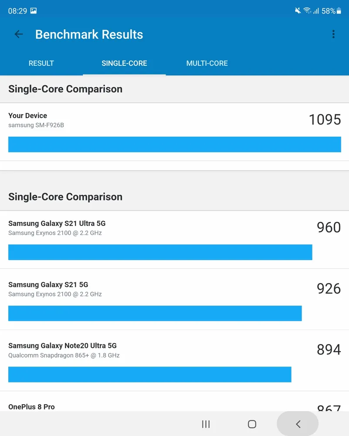Screen dimensions: 349x436
Task: Tap the back arrow beside Benchmark Results
Action: pyautogui.click(x=19, y=34)
